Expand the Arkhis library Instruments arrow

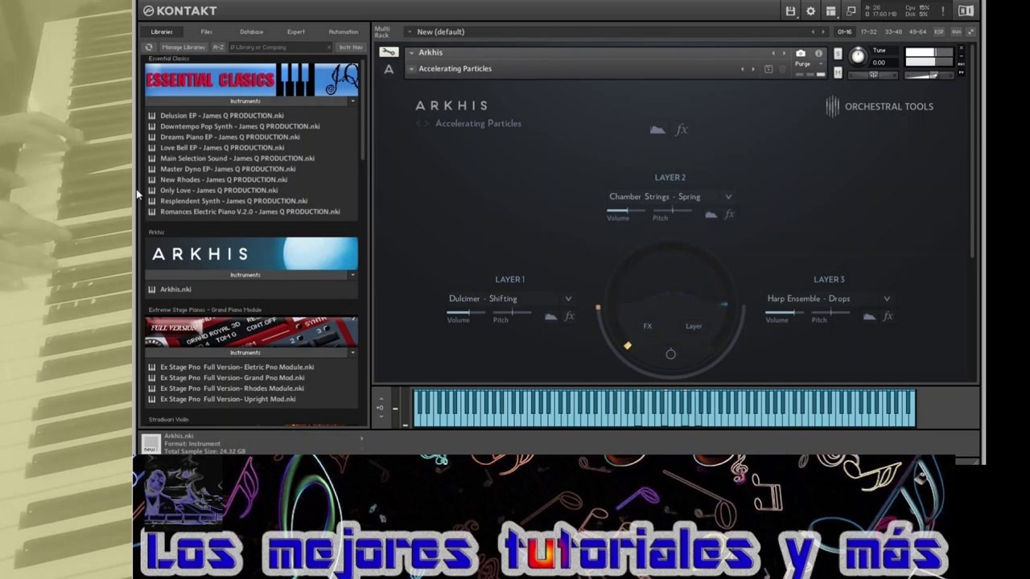(352, 275)
